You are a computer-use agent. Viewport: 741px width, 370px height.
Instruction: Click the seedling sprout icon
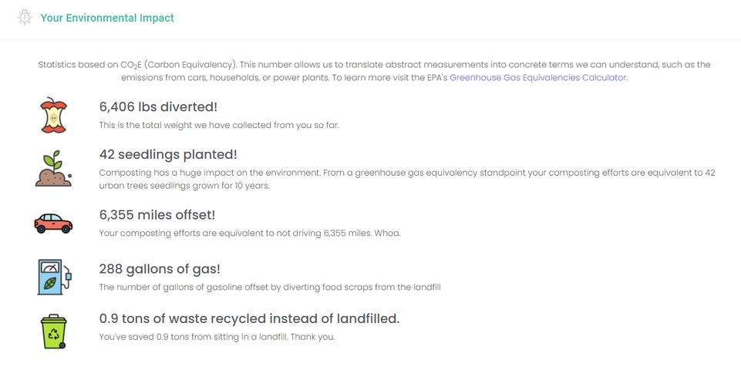click(x=53, y=170)
